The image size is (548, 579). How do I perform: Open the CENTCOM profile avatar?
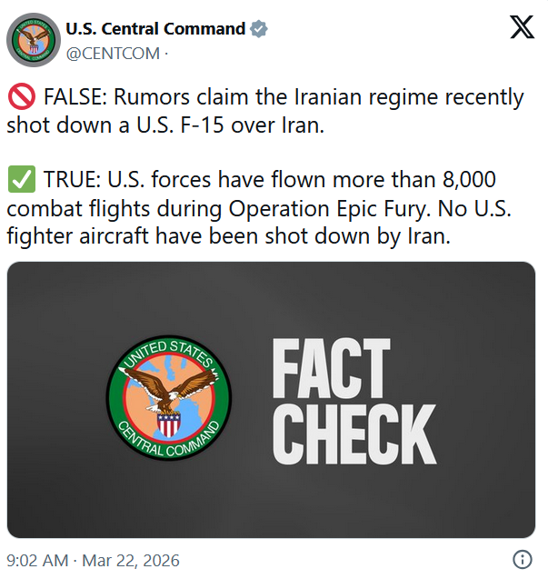pos(34,40)
